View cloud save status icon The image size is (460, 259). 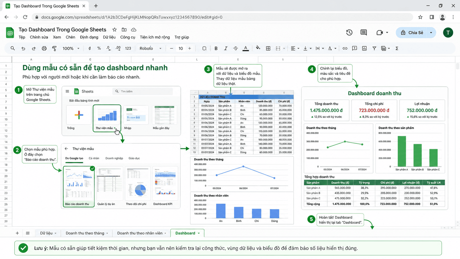[x=134, y=30]
